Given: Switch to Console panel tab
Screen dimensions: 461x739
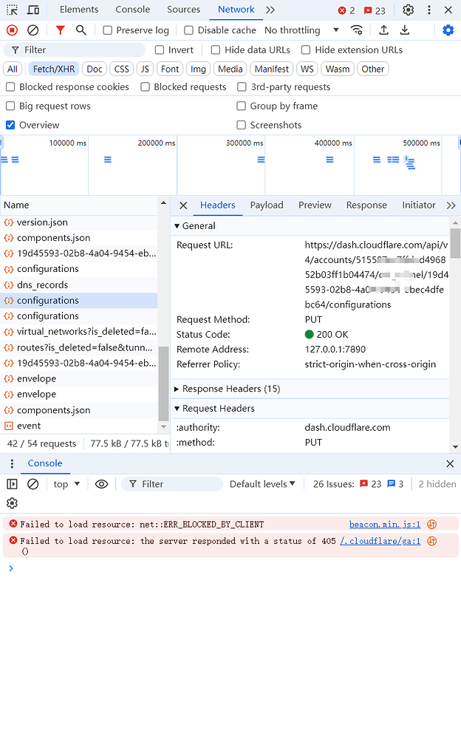Looking at the screenshot, I should tap(132, 10).
